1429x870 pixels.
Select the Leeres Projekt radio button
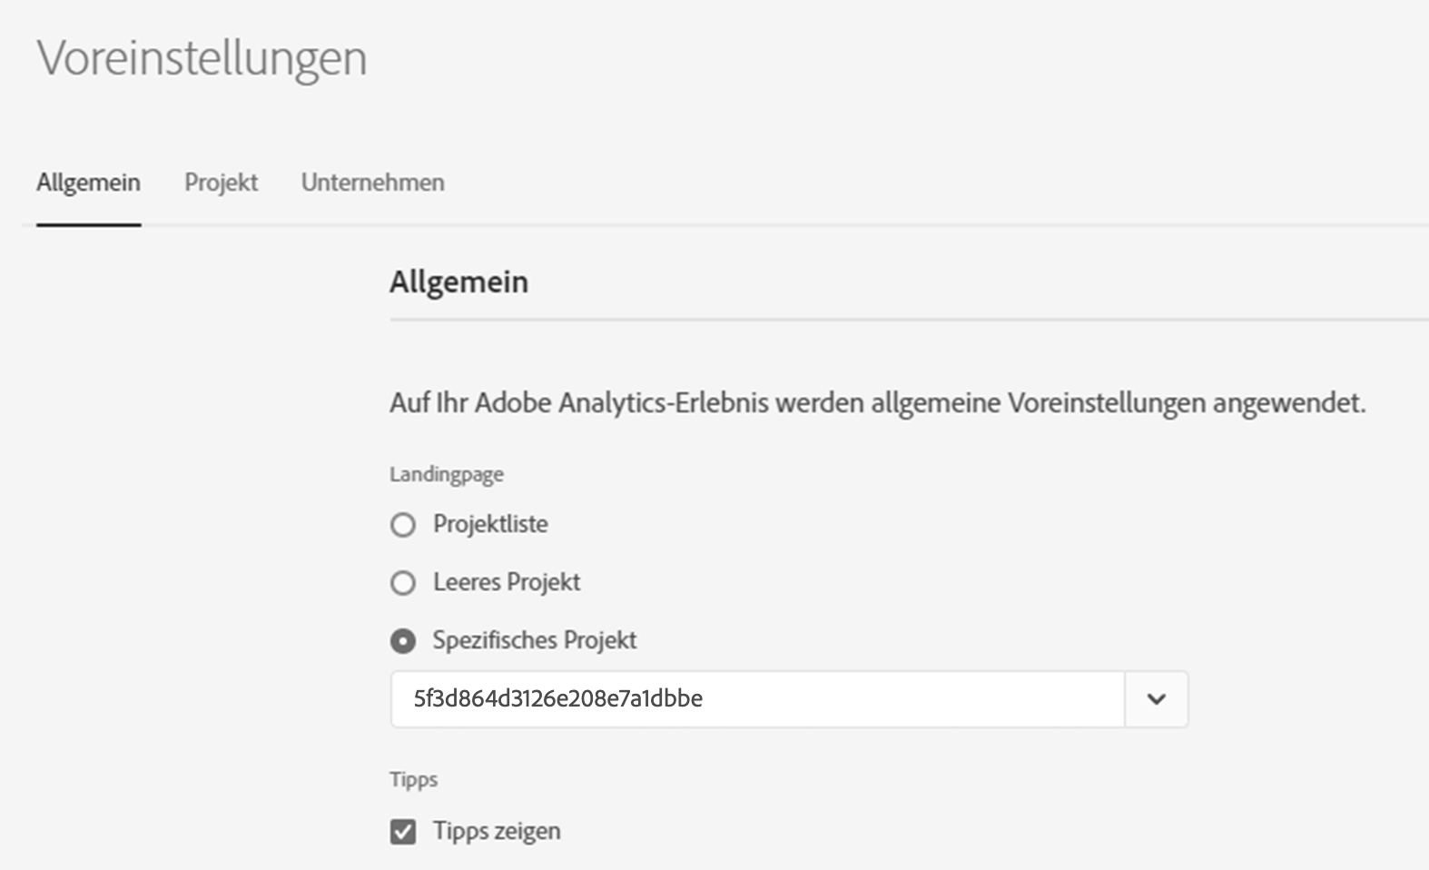(x=403, y=583)
